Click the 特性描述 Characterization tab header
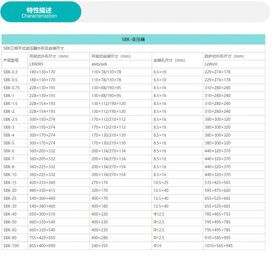 tap(39, 13)
